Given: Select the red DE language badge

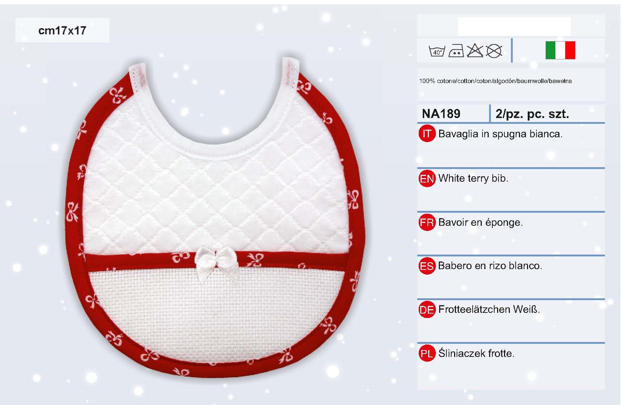Looking at the screenshot, I should (427, 310).
